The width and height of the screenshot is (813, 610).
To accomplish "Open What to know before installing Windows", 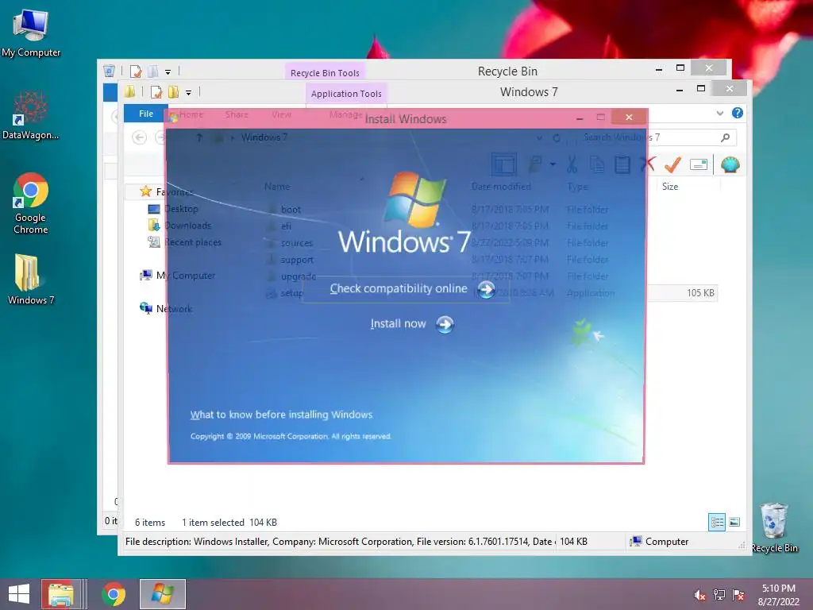I will (281, 415).
